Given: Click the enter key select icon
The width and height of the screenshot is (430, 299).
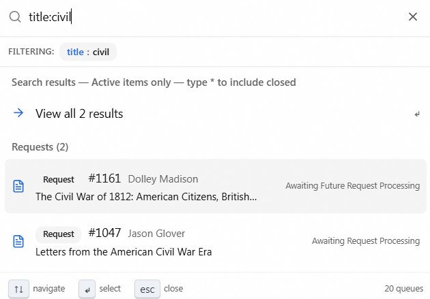Looking at the screenshot, I should pyautogui.click(x=87, y=289).
